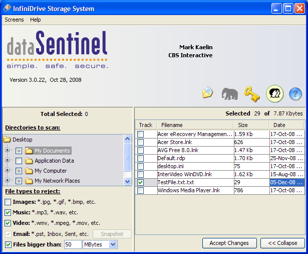Click the gold key icon
This screenshot has width=308, height=254.
point(252,94)
